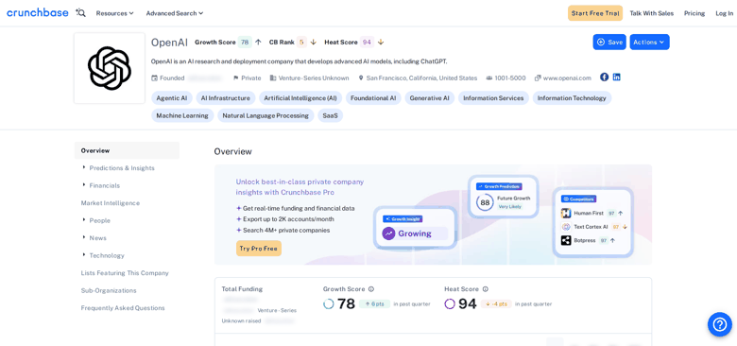Click the San Francisco location link
The width and height of the screenshot is (737, 346).
[421, 78]
